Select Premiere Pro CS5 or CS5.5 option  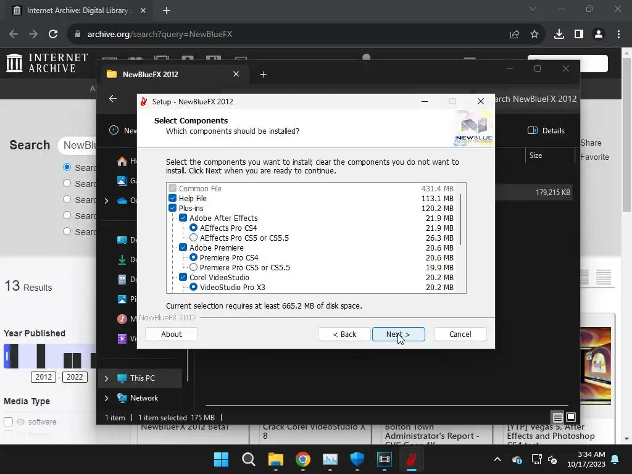(193, 267)
